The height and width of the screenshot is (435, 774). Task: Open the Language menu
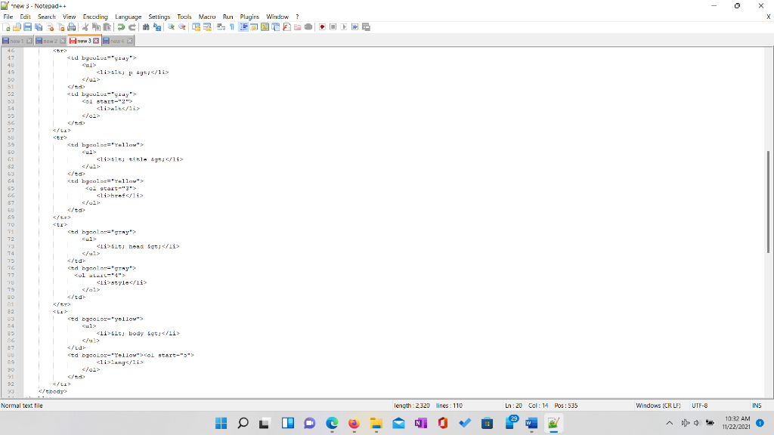point(128,16)
